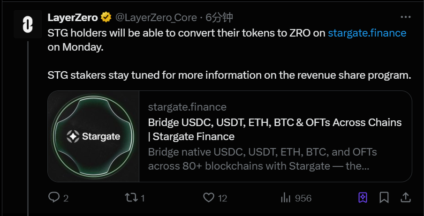Toggle the bookmark icon on the tweet
The width and height of the screenshot is (424, 216).
384,197
